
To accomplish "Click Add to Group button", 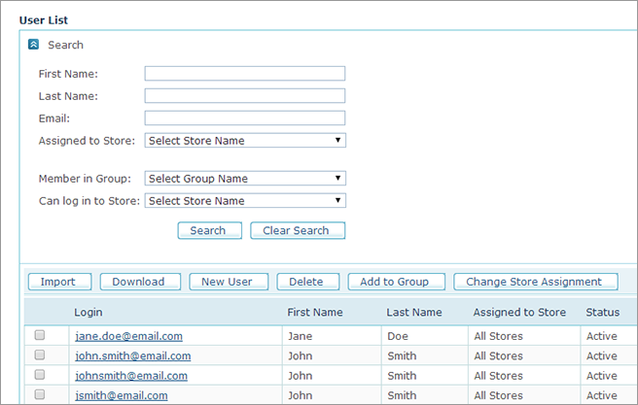I will [x=396, y=282].
